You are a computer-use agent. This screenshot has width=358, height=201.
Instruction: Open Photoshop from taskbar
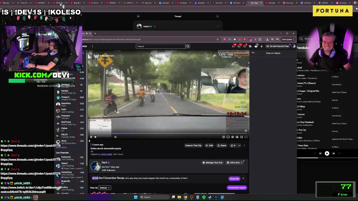(216, 197)
